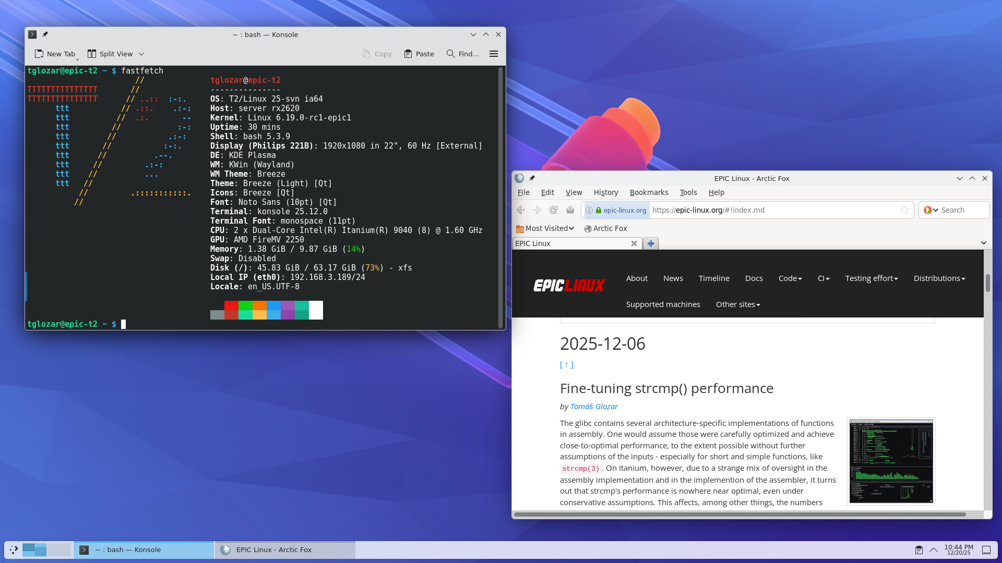Expand the Split View dropdown arrow
Viewport: 1002px width, 563px height.
[141, 54]
